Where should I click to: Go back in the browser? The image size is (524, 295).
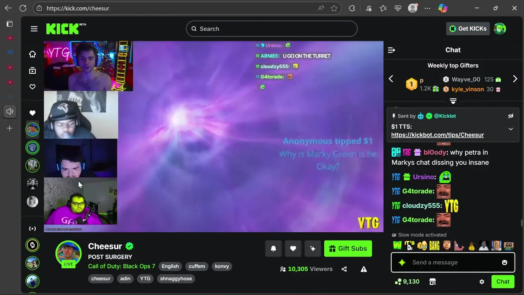8,8
